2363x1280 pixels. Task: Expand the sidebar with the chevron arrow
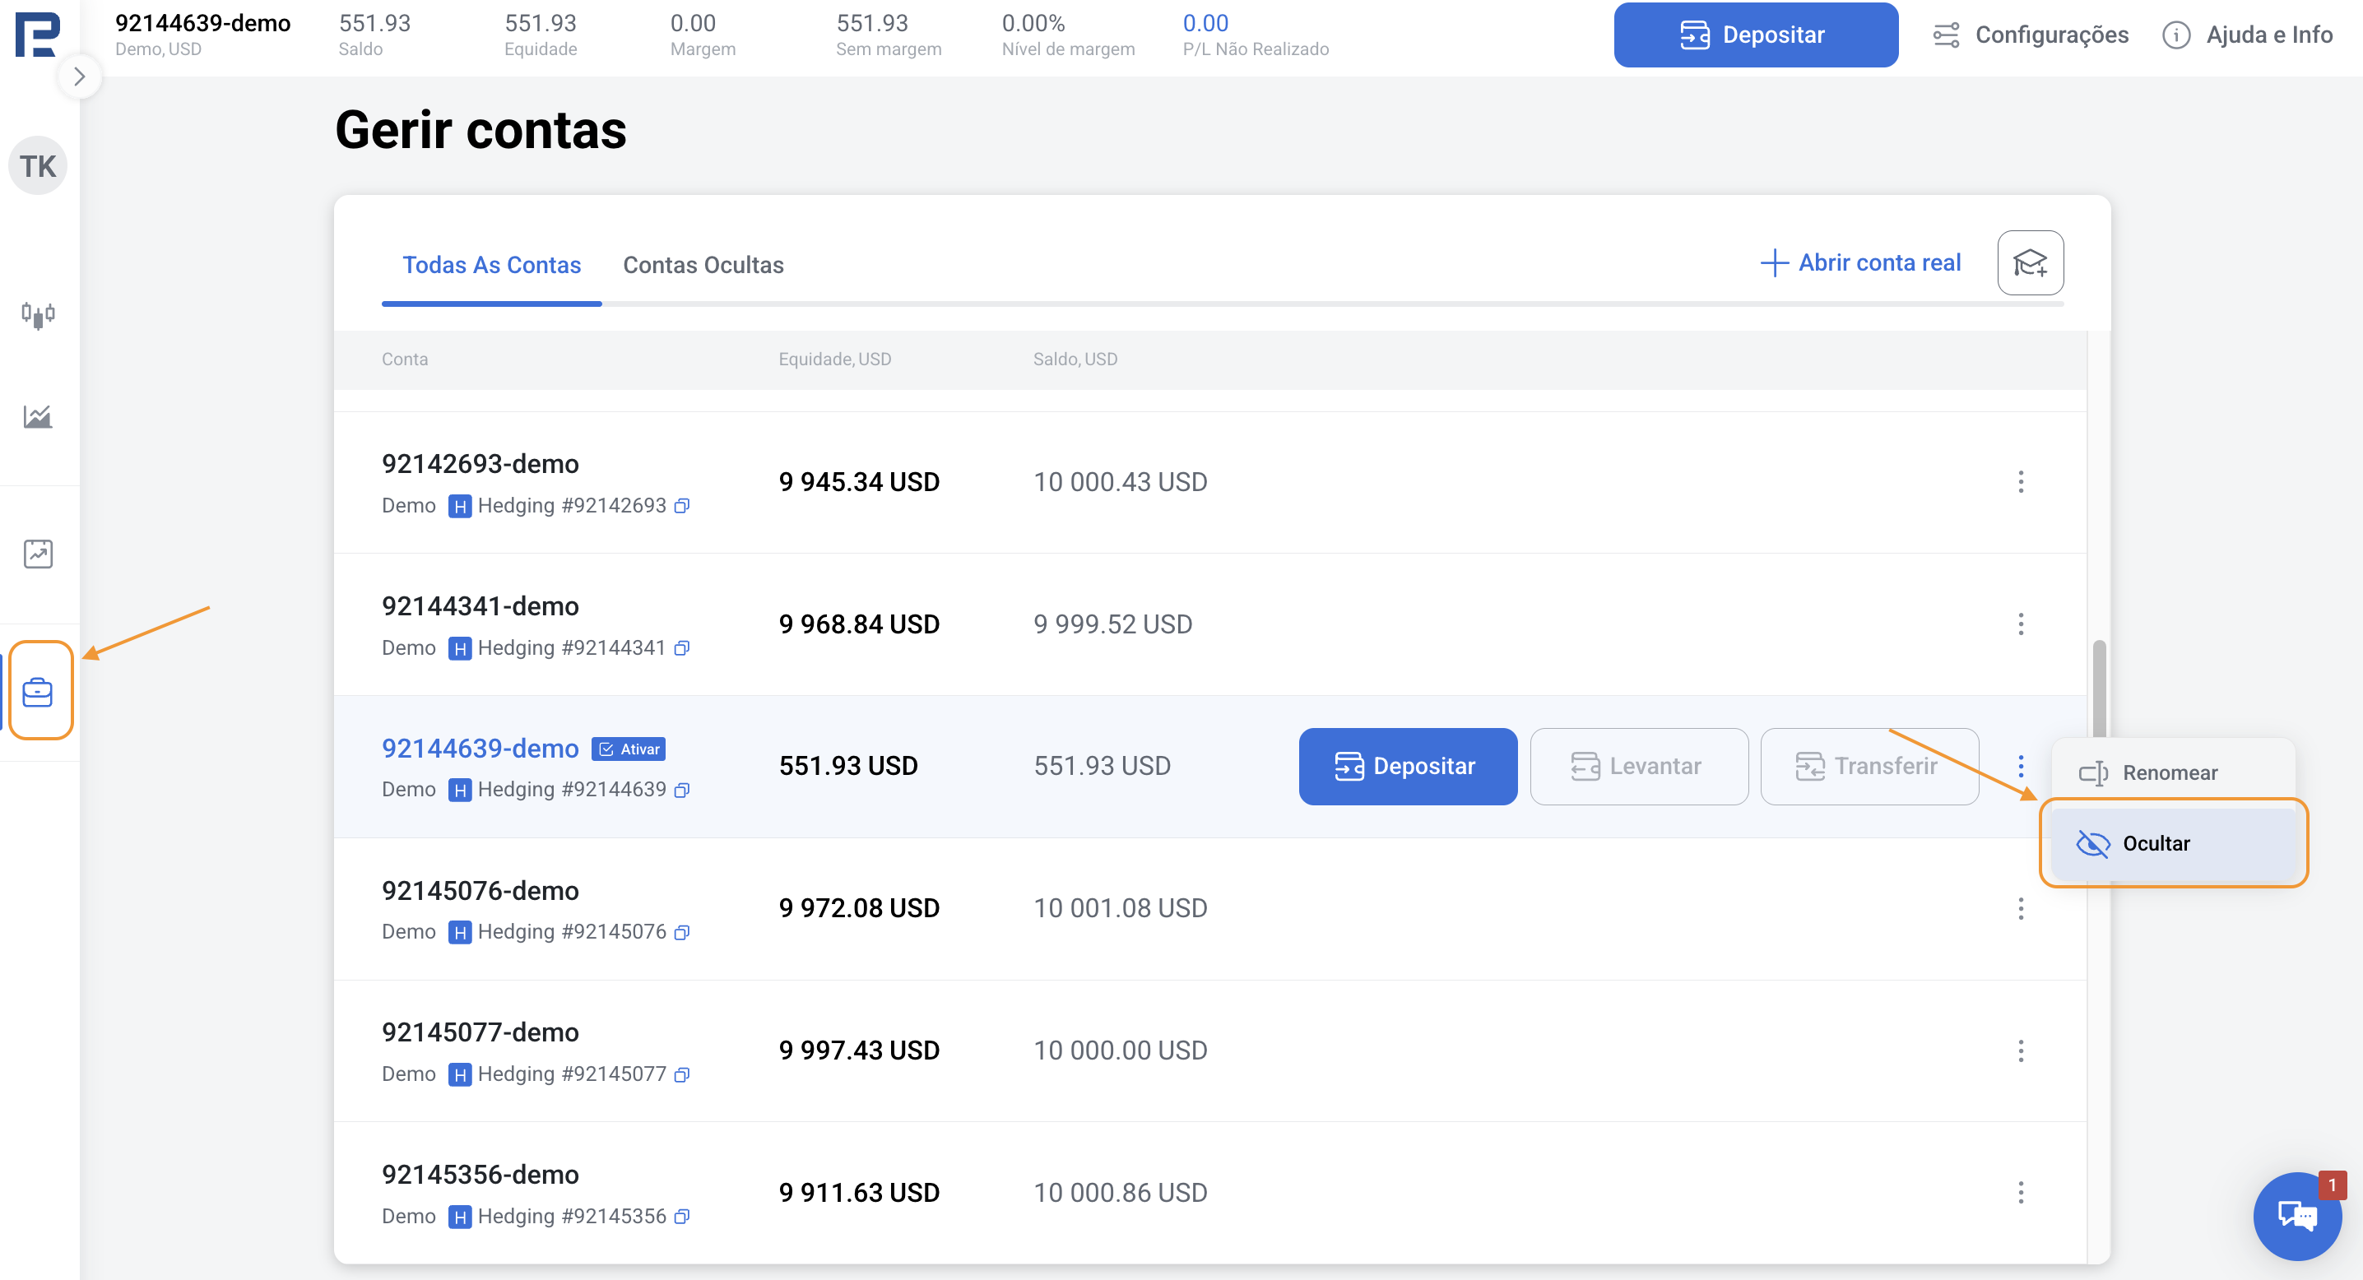(80, 77)
